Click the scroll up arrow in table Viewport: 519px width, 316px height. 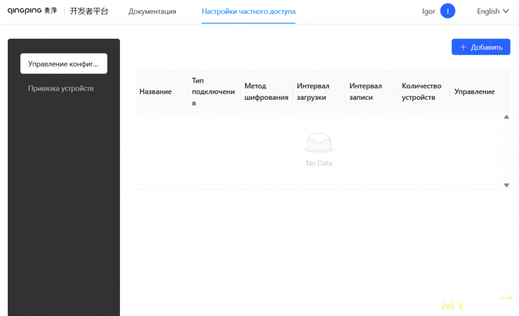(x=506, y=117)
